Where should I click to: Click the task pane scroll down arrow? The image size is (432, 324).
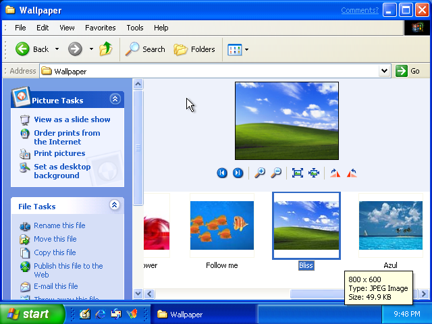(x=138, y=294)
